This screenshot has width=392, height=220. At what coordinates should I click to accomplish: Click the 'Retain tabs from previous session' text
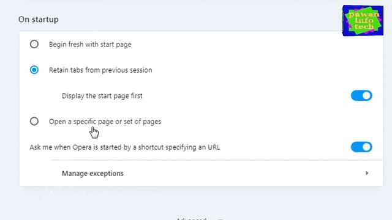100,70
